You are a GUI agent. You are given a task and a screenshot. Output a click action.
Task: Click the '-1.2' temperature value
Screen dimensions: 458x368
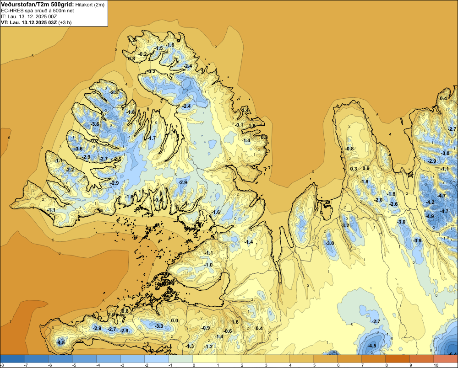[208, 347]
